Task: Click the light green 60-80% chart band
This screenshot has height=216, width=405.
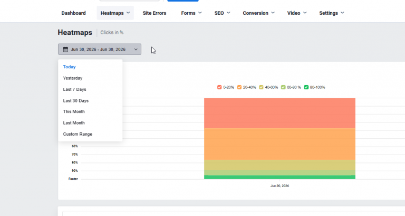Action: (279, 172)
